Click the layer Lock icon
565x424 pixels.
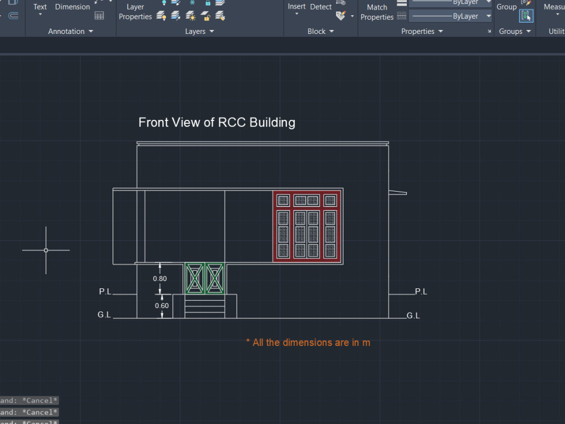208,3
